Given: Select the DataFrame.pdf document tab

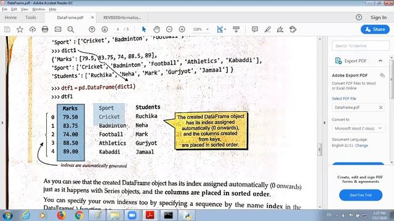Looking at the screenshot, I should [x=70, y=18].
